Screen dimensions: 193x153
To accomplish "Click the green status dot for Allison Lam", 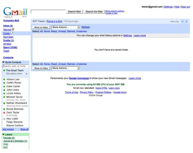I will point(4,79).
